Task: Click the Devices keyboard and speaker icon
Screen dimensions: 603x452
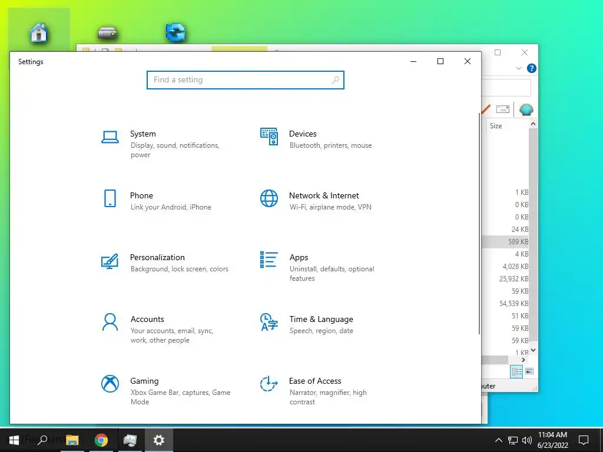Action: (269, 137)
